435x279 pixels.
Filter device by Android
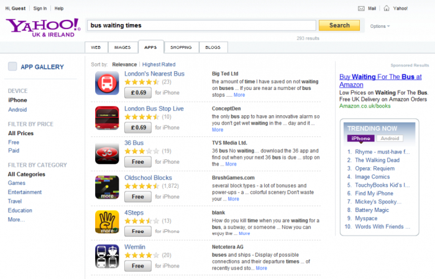pyautogui.click(x=17, y=110)
